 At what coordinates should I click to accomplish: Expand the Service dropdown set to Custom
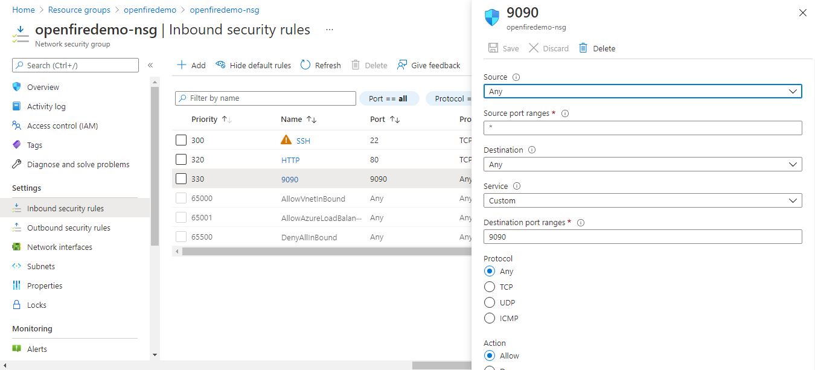[x=642, y=200]
